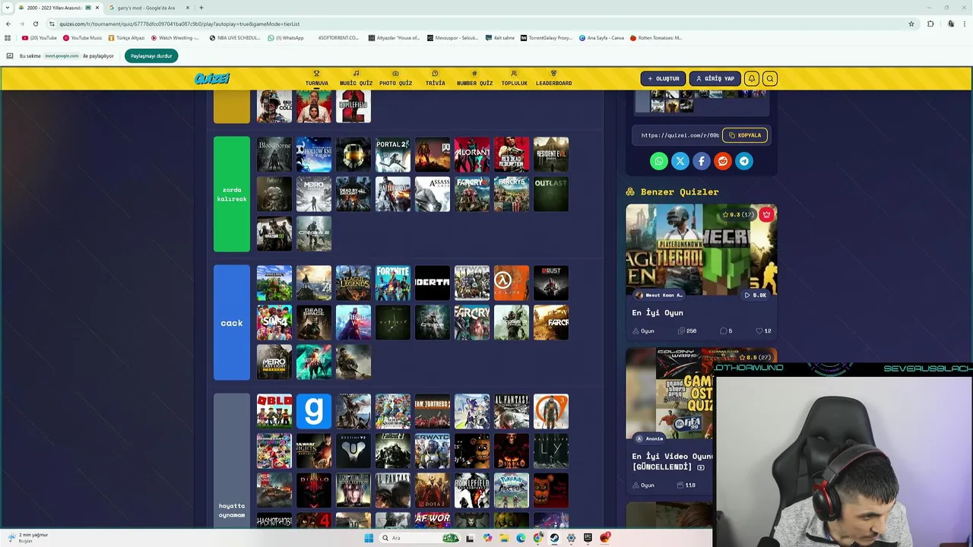Select the grey 'hayatta oynamam' tier label
Screen dimensions: 973x547
pos(232,460)
